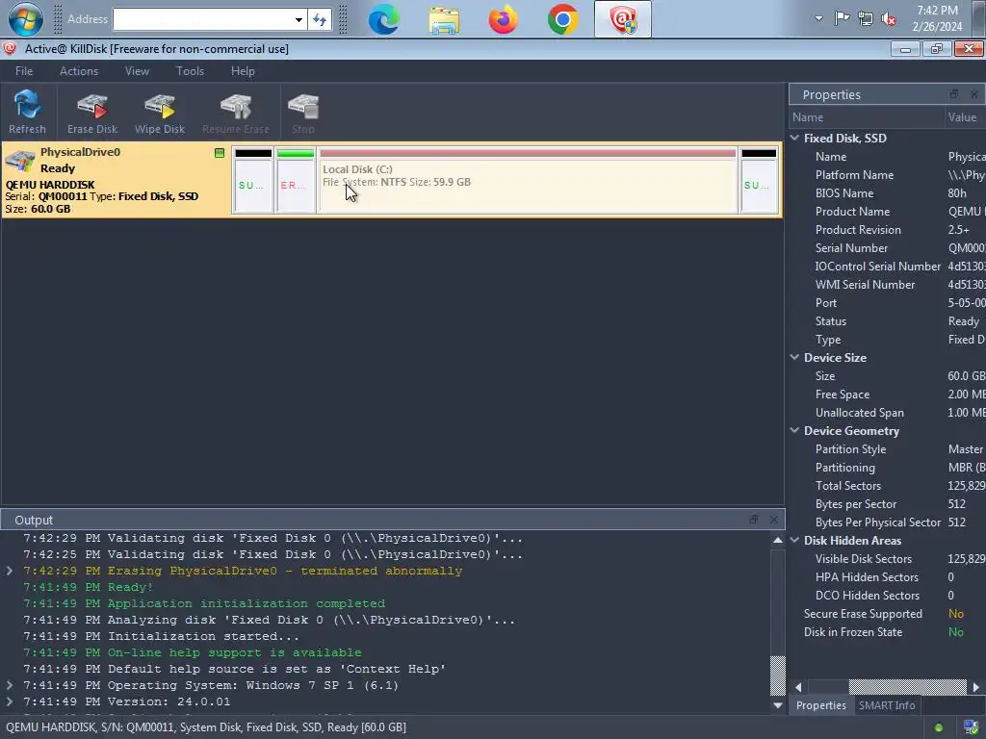The image size is (986, 739).
Task: Click the Address refresh arrows button
Action: click(320, 19)
